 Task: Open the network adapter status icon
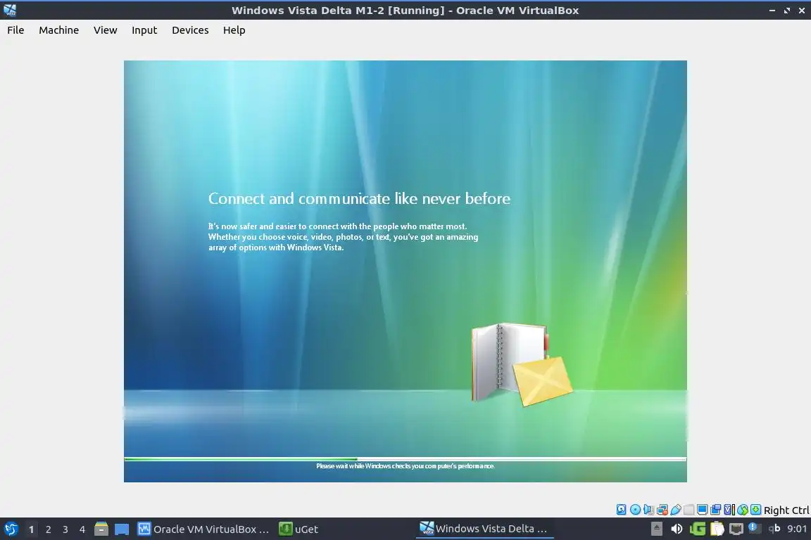point(662,510)
